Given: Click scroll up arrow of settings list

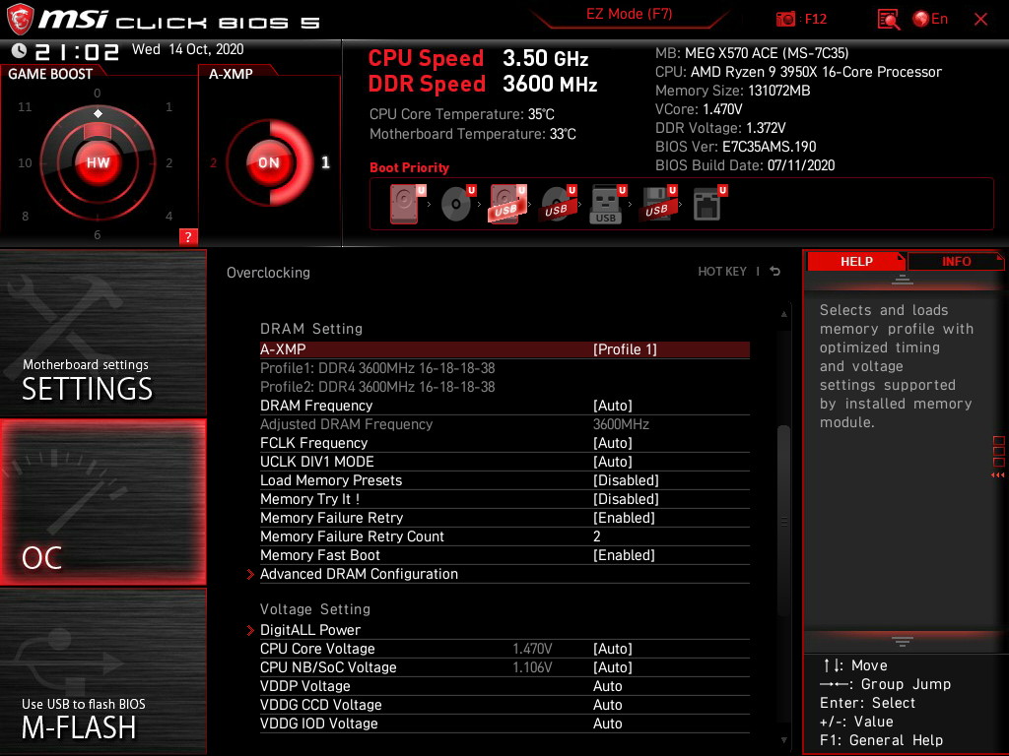Looking at the screenshot, I should pos(783,314).
